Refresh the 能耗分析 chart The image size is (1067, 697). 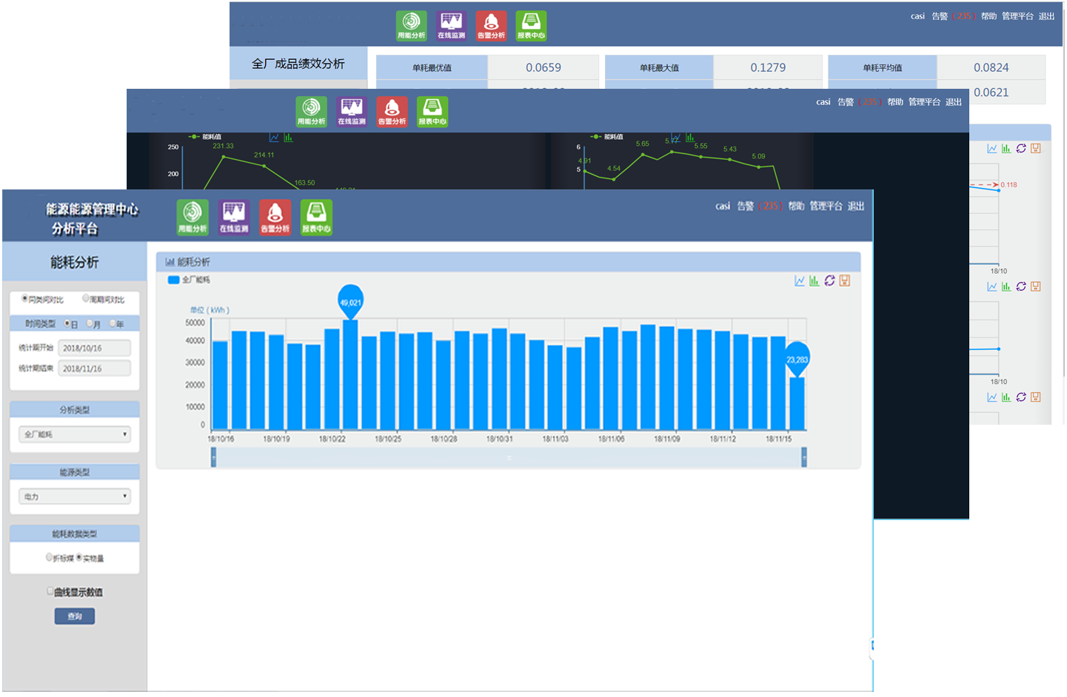click(829, 280)
